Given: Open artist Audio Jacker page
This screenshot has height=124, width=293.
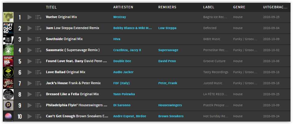Looking at the screenshot, I should tap(123, 72).
